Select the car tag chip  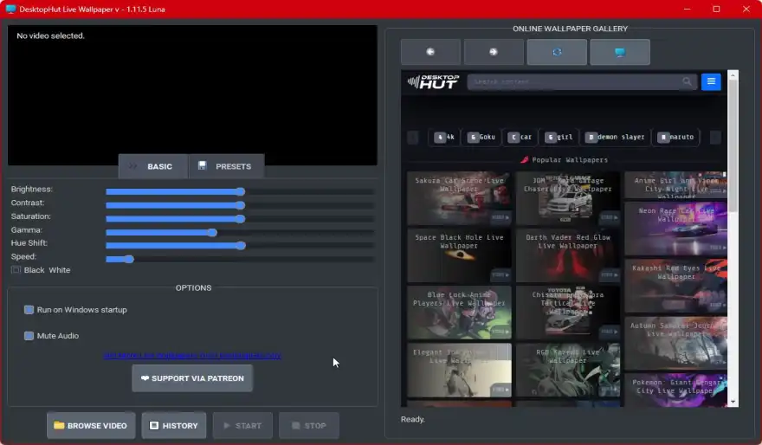tap(520, 137)
